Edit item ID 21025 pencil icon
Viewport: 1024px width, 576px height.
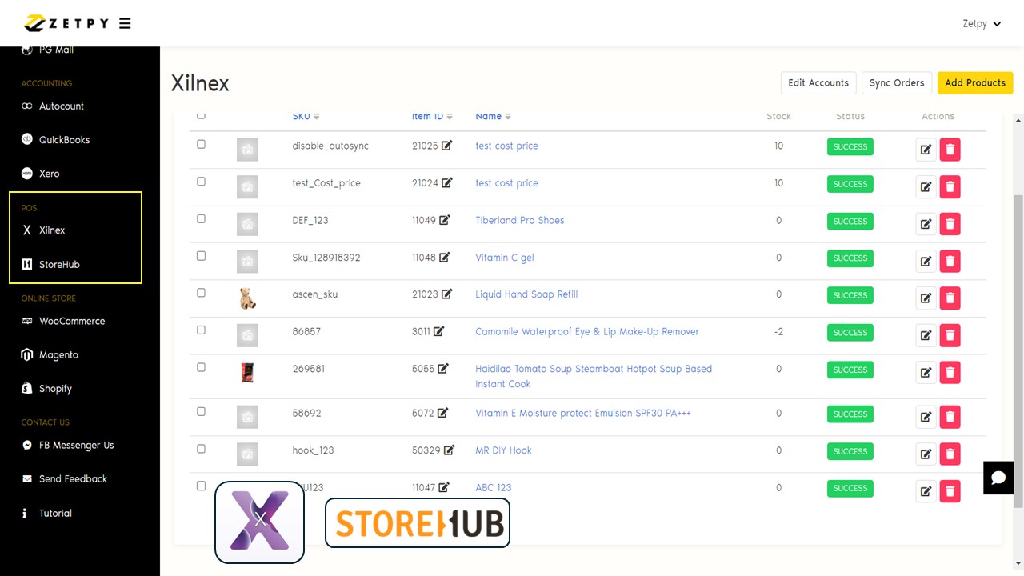446,146
